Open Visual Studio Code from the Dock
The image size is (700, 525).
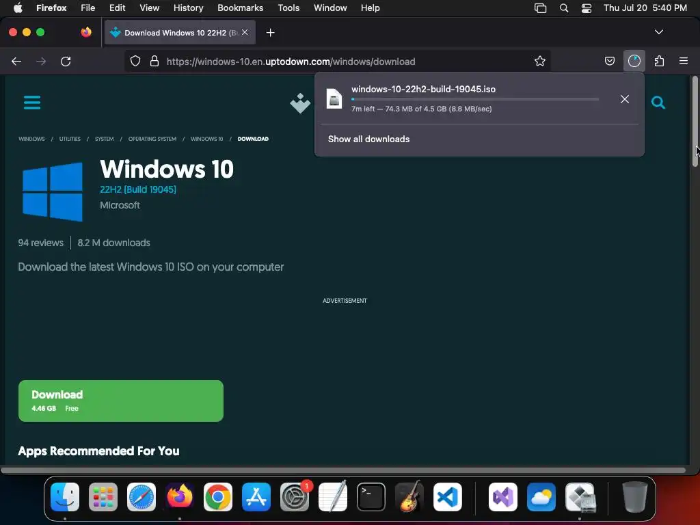pyautogui.click(x=447, y=497)
